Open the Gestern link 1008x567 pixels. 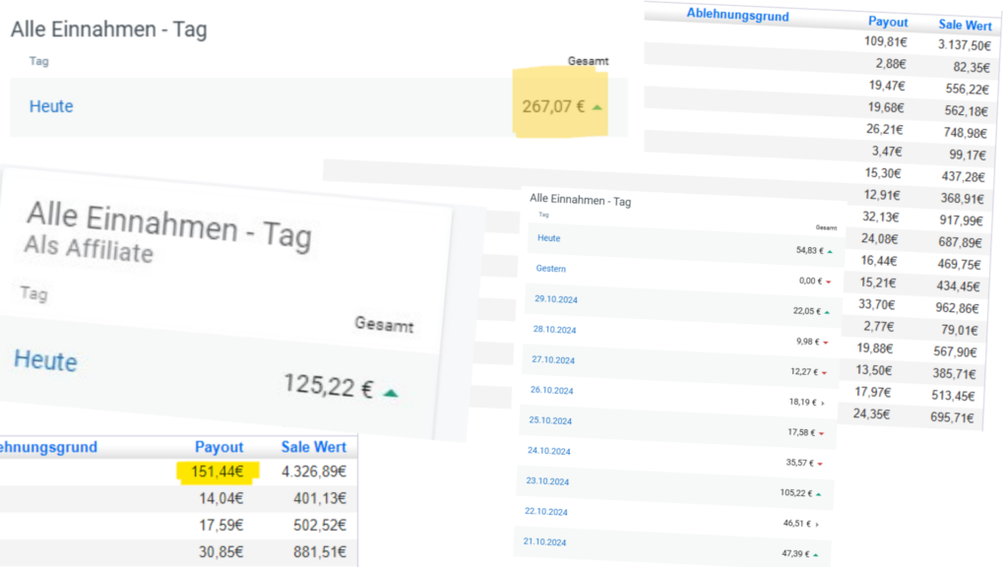click(x=551, y=269)
